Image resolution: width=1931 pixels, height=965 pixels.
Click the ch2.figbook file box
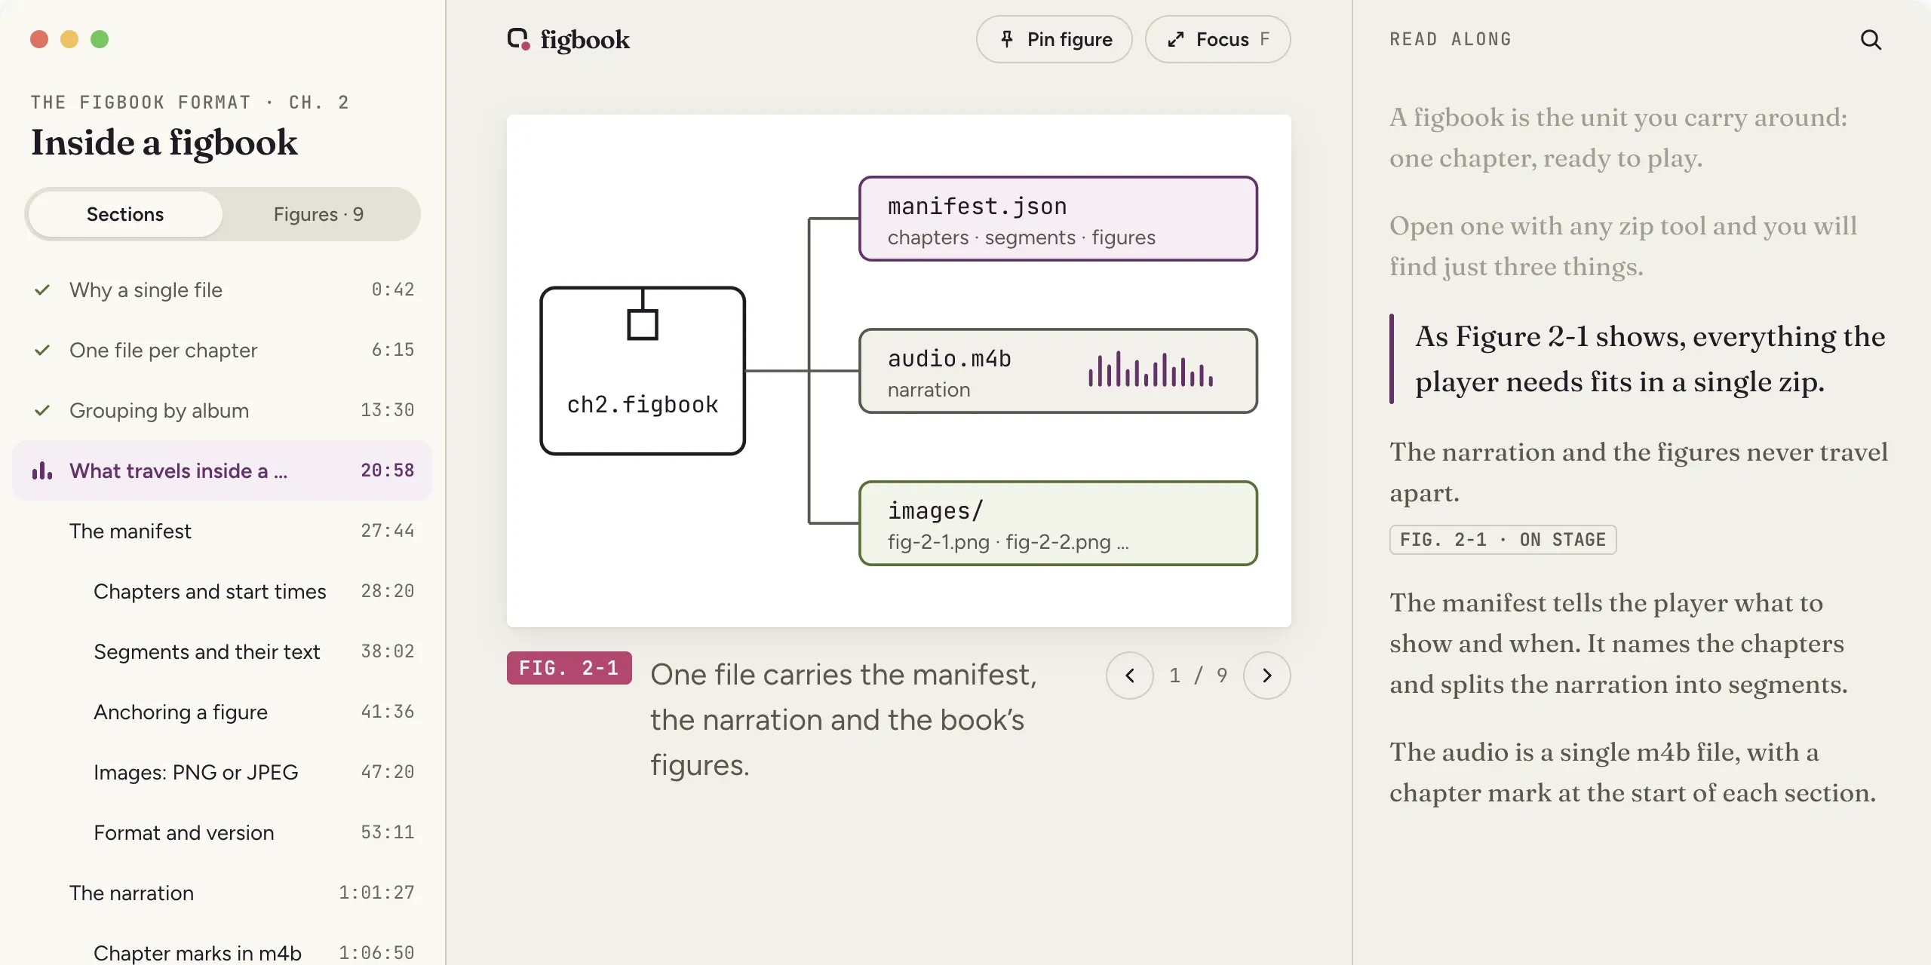coord(643,371)
